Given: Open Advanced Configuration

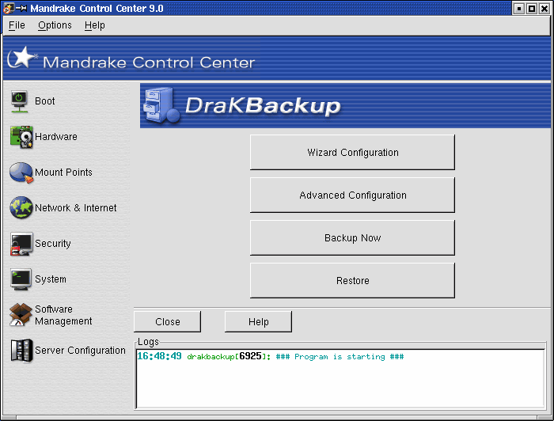Looking at the screenshot, I should click(x=352, y=195).
